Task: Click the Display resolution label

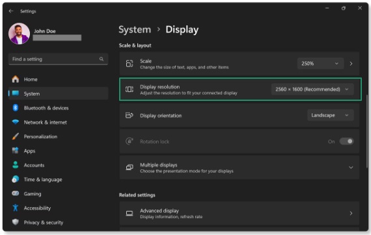Action: pos(159,87)
